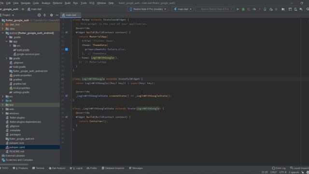The height and width of the screenshot is (174, 309).
Task: Open main.dart run configuration dropdown
Action: [183, 9]
